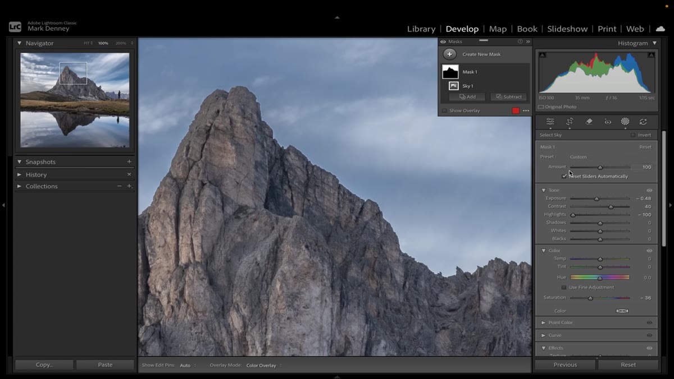Clear history with the X icon
The height and width of the screenshot is (379, 674).
pos(129,174)
